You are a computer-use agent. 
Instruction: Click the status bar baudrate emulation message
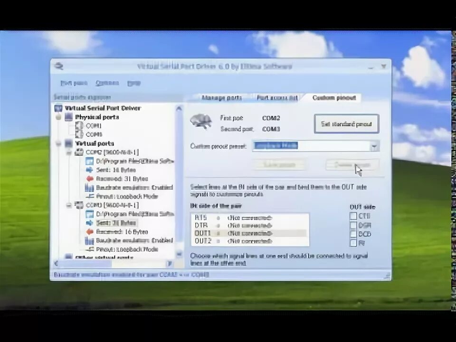coord(132,275)
